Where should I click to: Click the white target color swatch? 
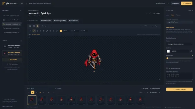coord(168,51)
